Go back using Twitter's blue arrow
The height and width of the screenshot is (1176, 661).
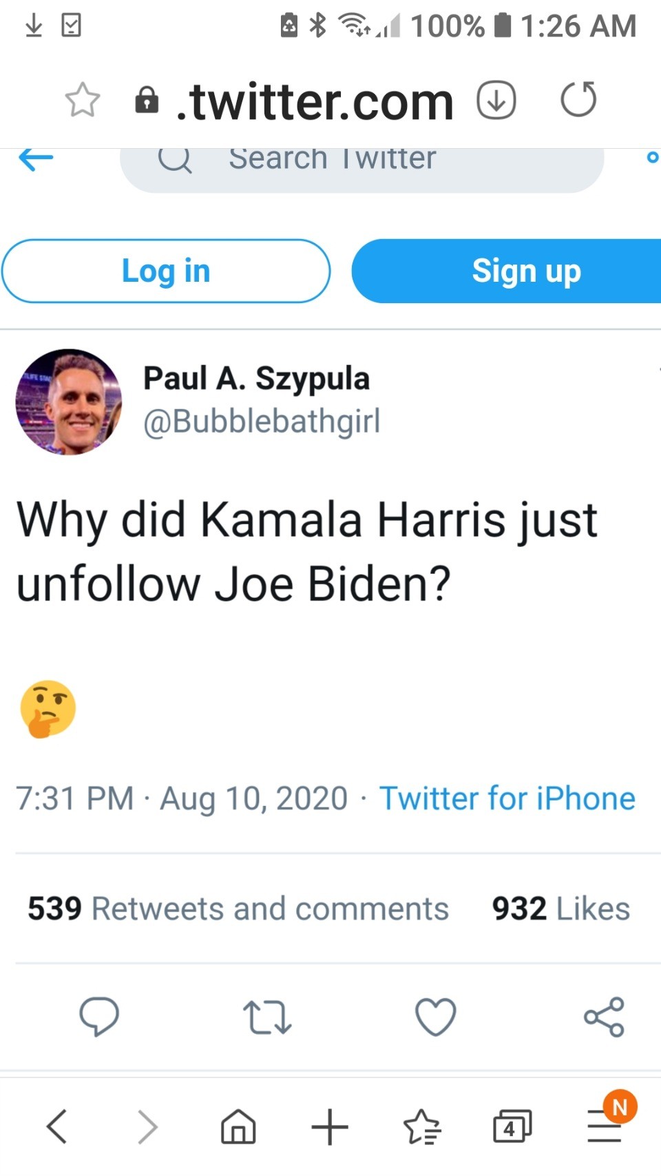tap(36, 158)
